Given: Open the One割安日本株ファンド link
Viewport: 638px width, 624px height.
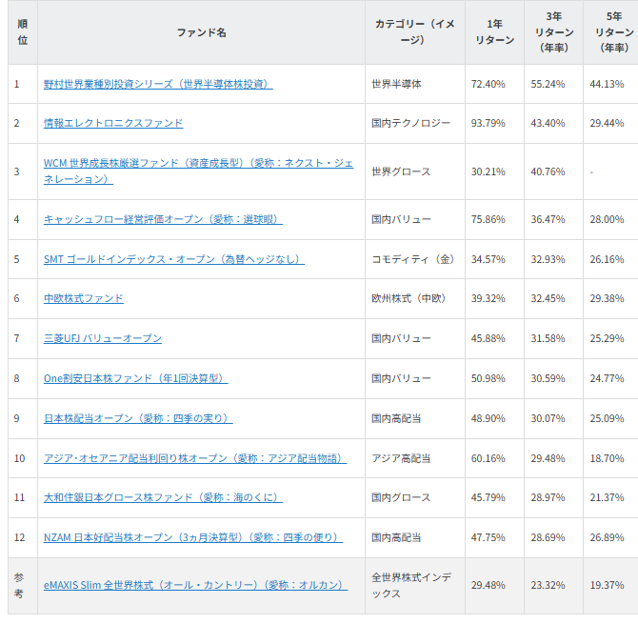Looking at the screenshot, I should coord(135,379).
